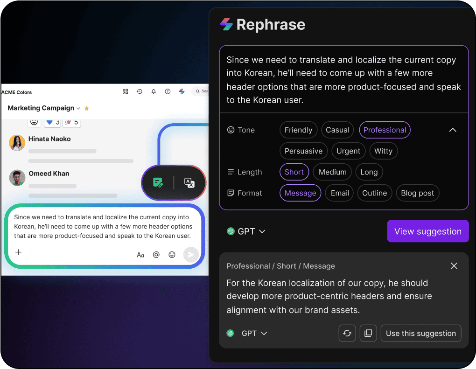Screen dimensions: 476x369
Task: Expand the Marketing Campaign channel dropdown
Action: (x=78, y=108)
